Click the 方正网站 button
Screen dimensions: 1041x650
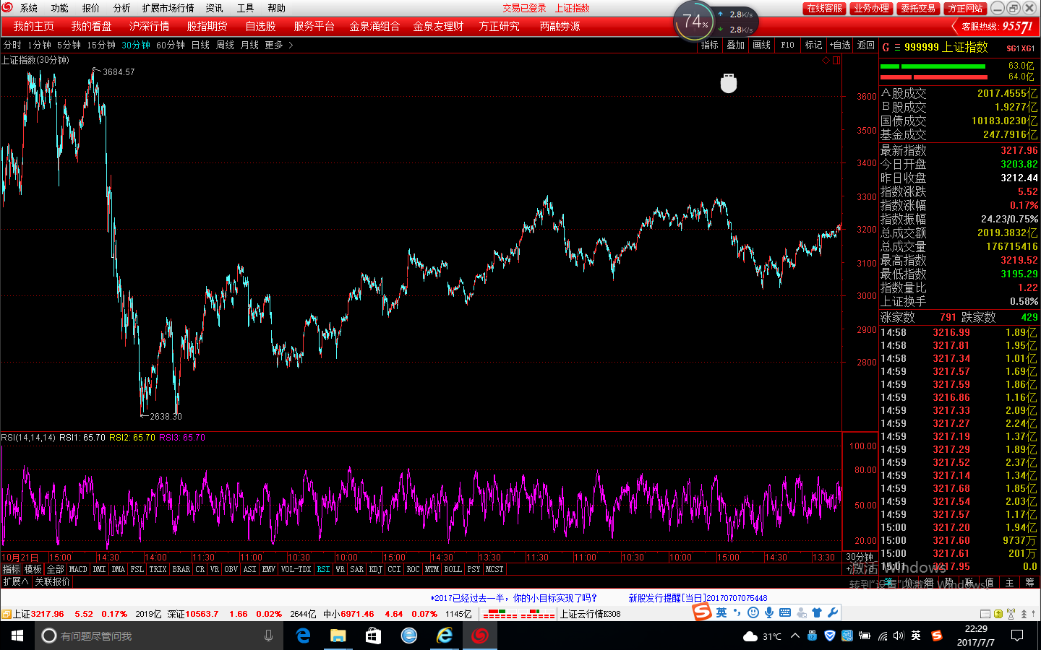click(965, 8)
